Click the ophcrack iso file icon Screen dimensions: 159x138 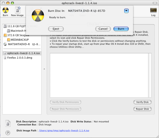5,53
